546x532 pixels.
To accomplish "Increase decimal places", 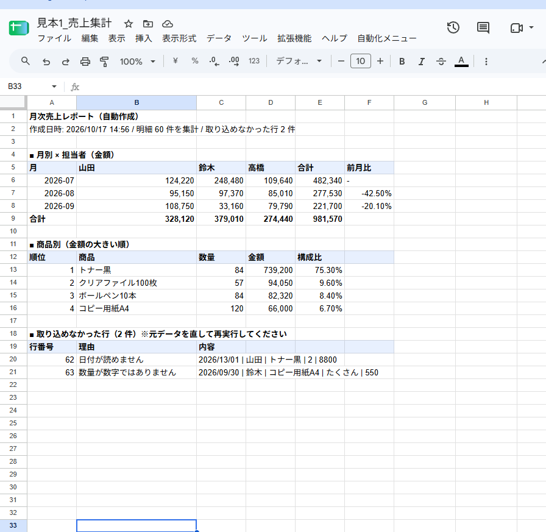I will [x=233, y=62].
